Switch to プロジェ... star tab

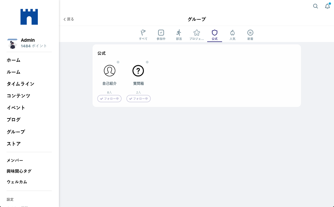tap(196, 35)
